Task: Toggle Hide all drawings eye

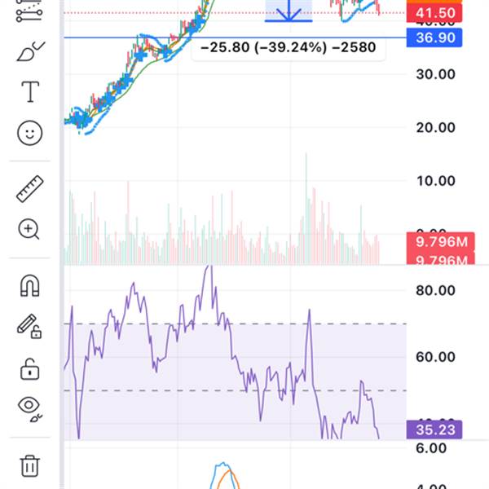Action: (30, 409)
